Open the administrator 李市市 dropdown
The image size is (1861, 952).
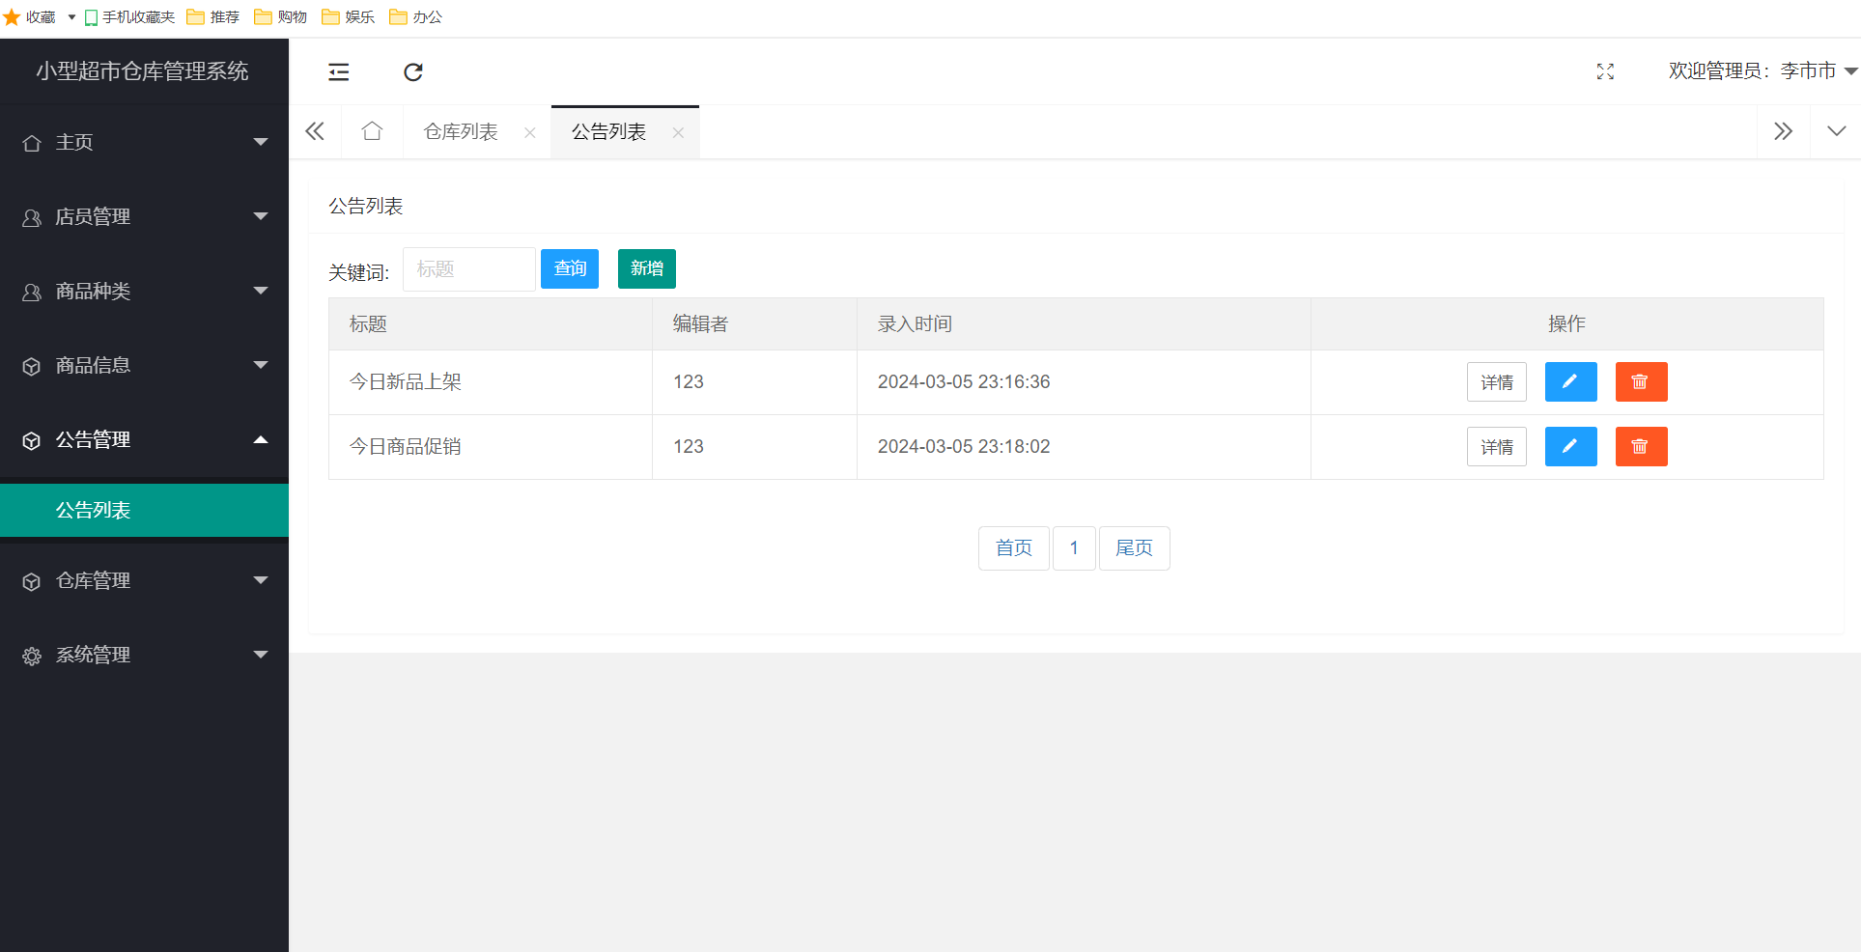click(x=1762, y=71)
